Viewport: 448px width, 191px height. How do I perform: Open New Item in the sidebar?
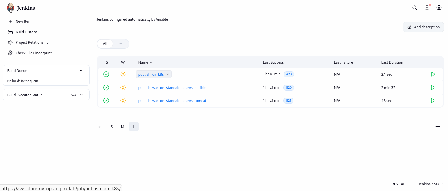[x=23, y=21]
